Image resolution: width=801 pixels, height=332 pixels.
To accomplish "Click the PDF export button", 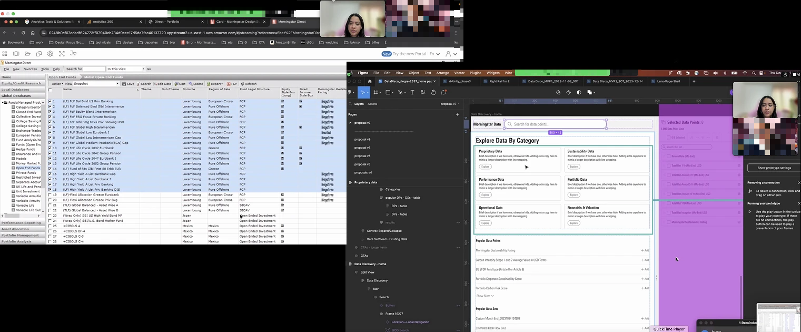I will click(232, 84).
